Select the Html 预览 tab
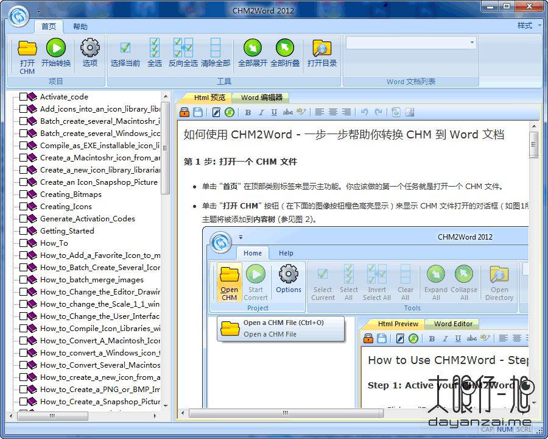Viewport: 548px width, 439px height. coord(209,98)
